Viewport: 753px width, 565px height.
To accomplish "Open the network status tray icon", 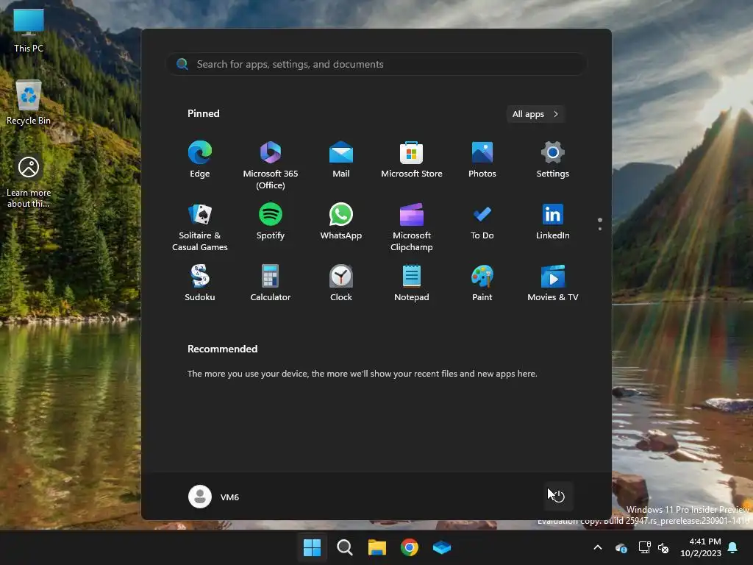I will pos(644,547).
